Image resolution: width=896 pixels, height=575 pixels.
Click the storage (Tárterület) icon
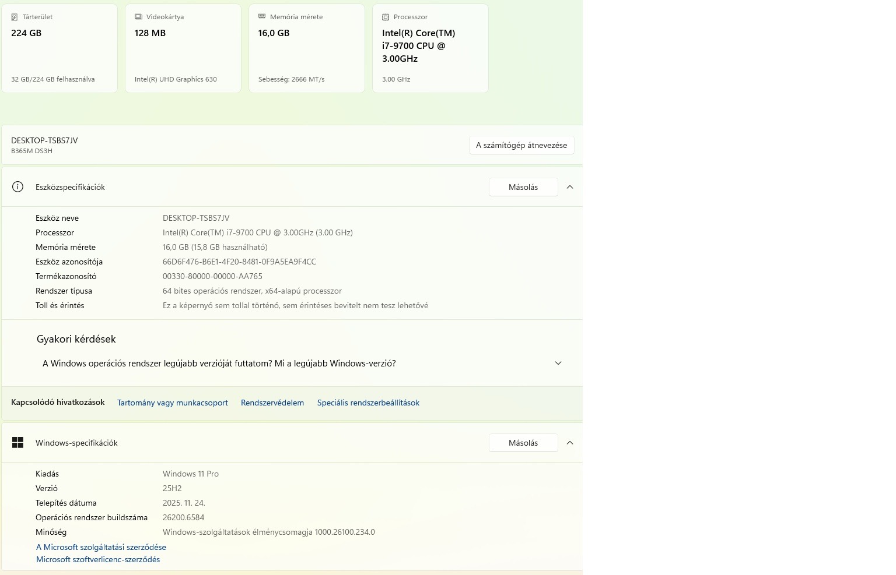click(15, 17)
